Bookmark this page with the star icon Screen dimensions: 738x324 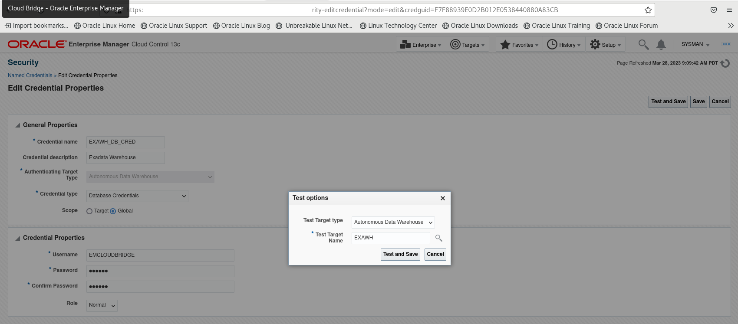(x=648, y=10)
